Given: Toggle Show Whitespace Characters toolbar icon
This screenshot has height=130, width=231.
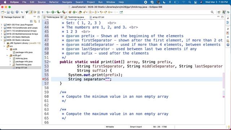Looking at the screenshot, I should coord(43,12).
